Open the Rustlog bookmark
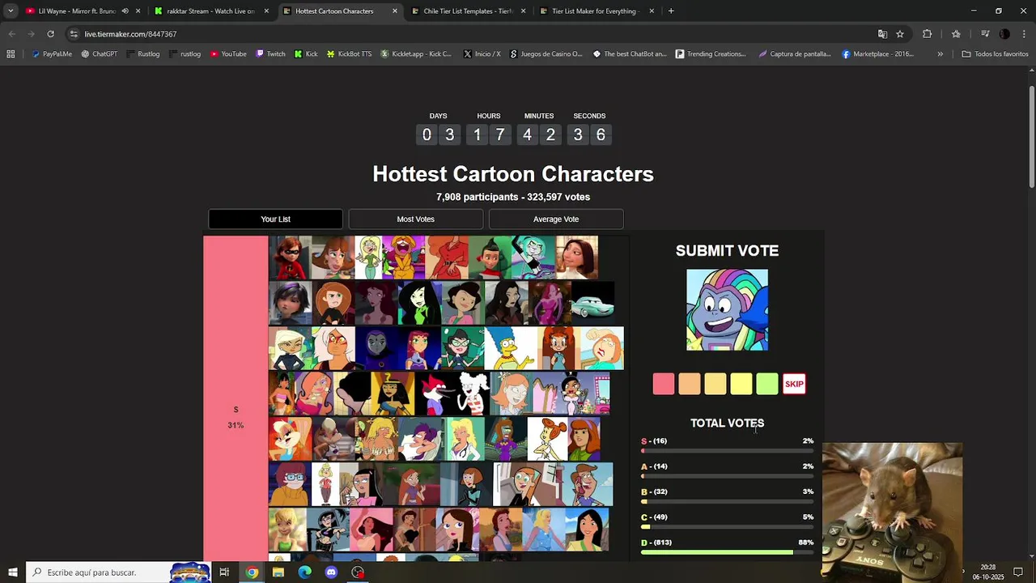The height and width of the screenshot is (583, 1036). coord(142,54)
